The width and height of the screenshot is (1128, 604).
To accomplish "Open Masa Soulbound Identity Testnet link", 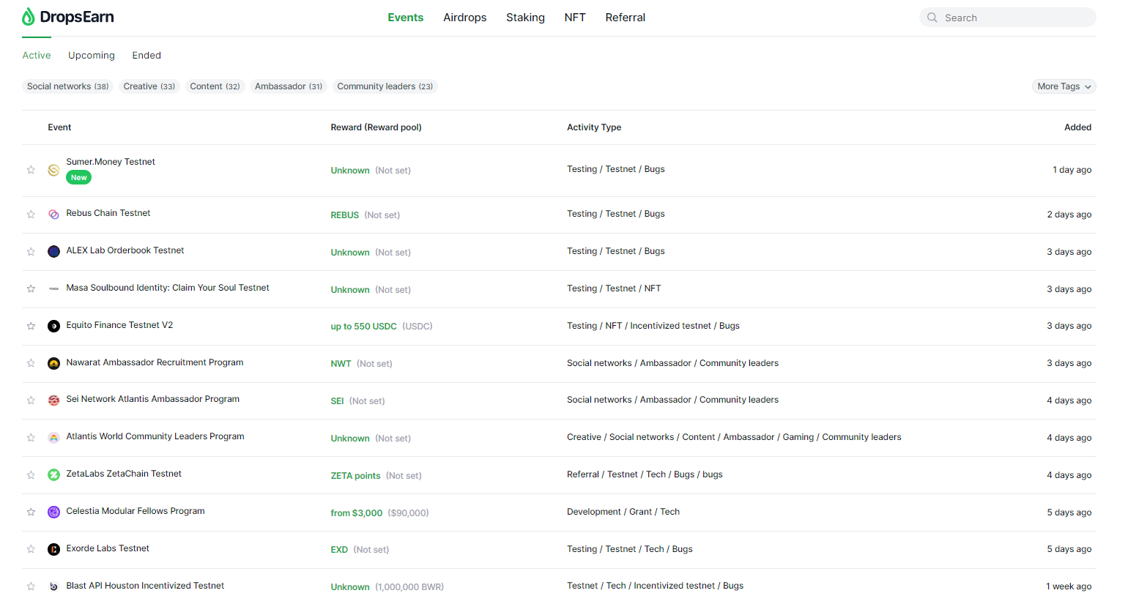I will (168, 288).
